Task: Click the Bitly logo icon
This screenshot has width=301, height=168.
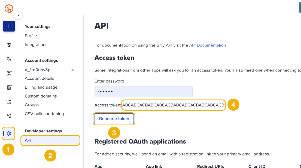Action: coord(9,9)
